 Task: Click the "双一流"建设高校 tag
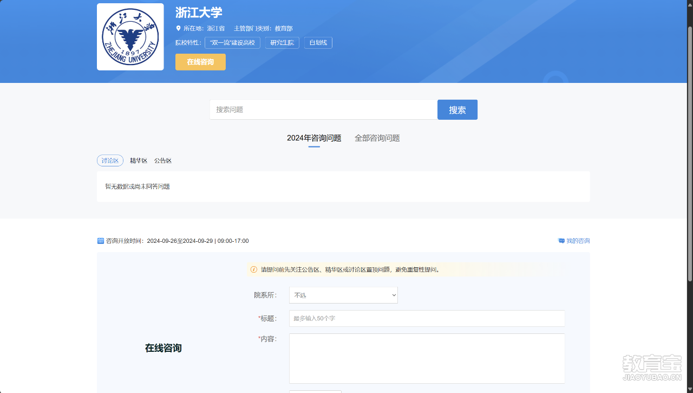(232, 43)
